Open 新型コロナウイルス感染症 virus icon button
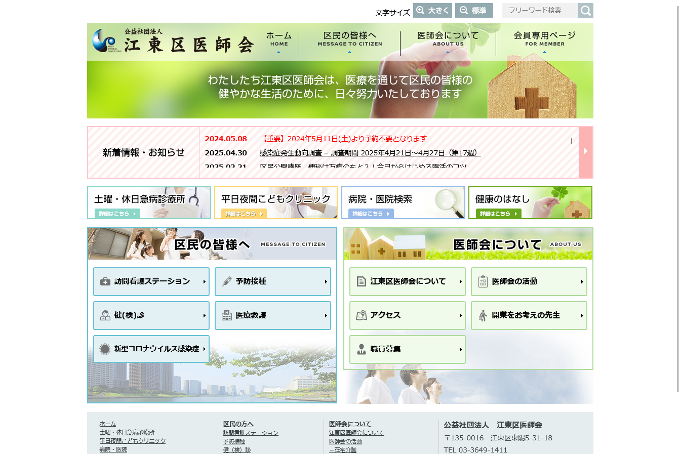 (x=151, y=349)
